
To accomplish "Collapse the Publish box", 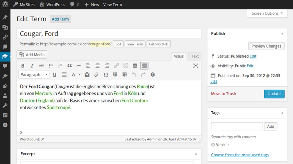I will coord(282,34).
